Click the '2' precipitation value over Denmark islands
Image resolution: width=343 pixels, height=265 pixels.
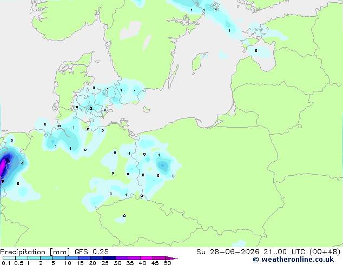[91, 109]
